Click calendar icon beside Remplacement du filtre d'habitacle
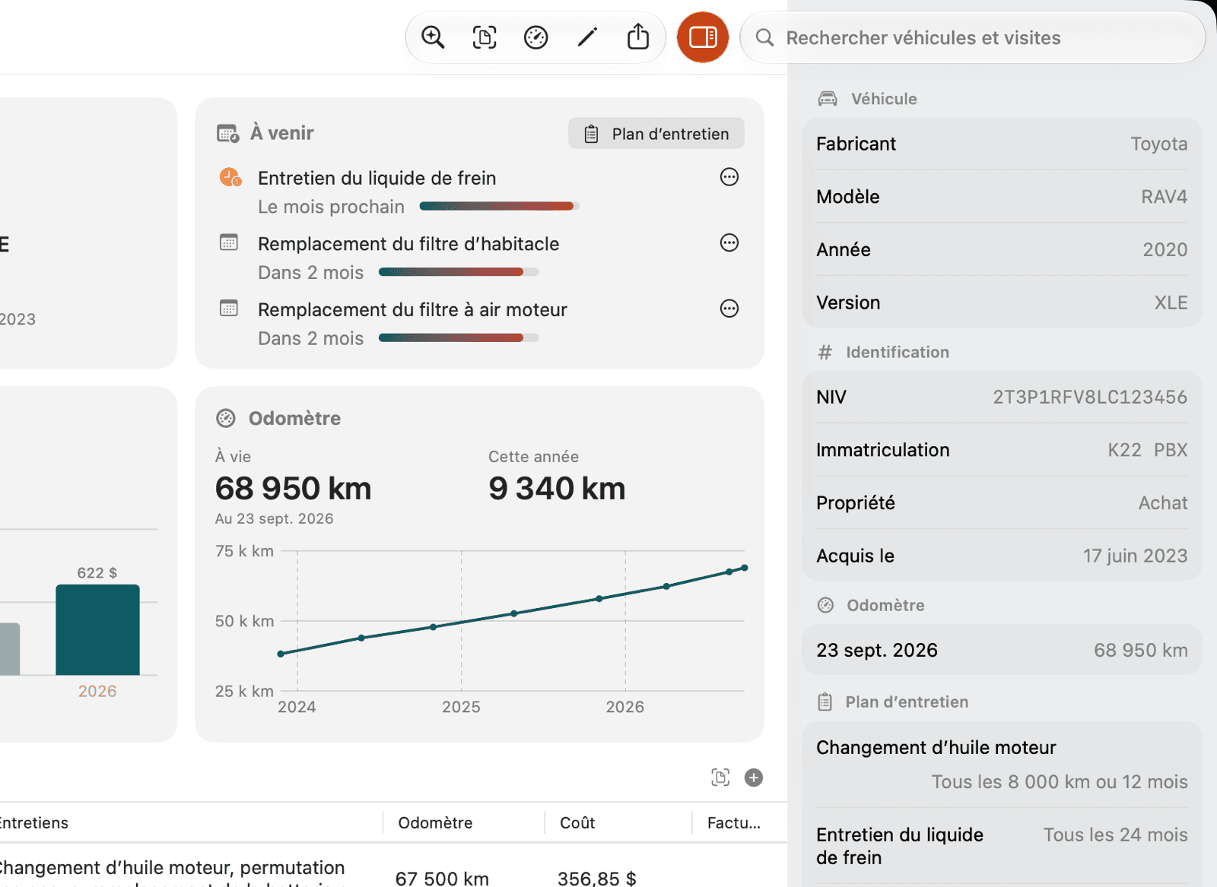This screenshot has height=887, width=1217. 229,243
